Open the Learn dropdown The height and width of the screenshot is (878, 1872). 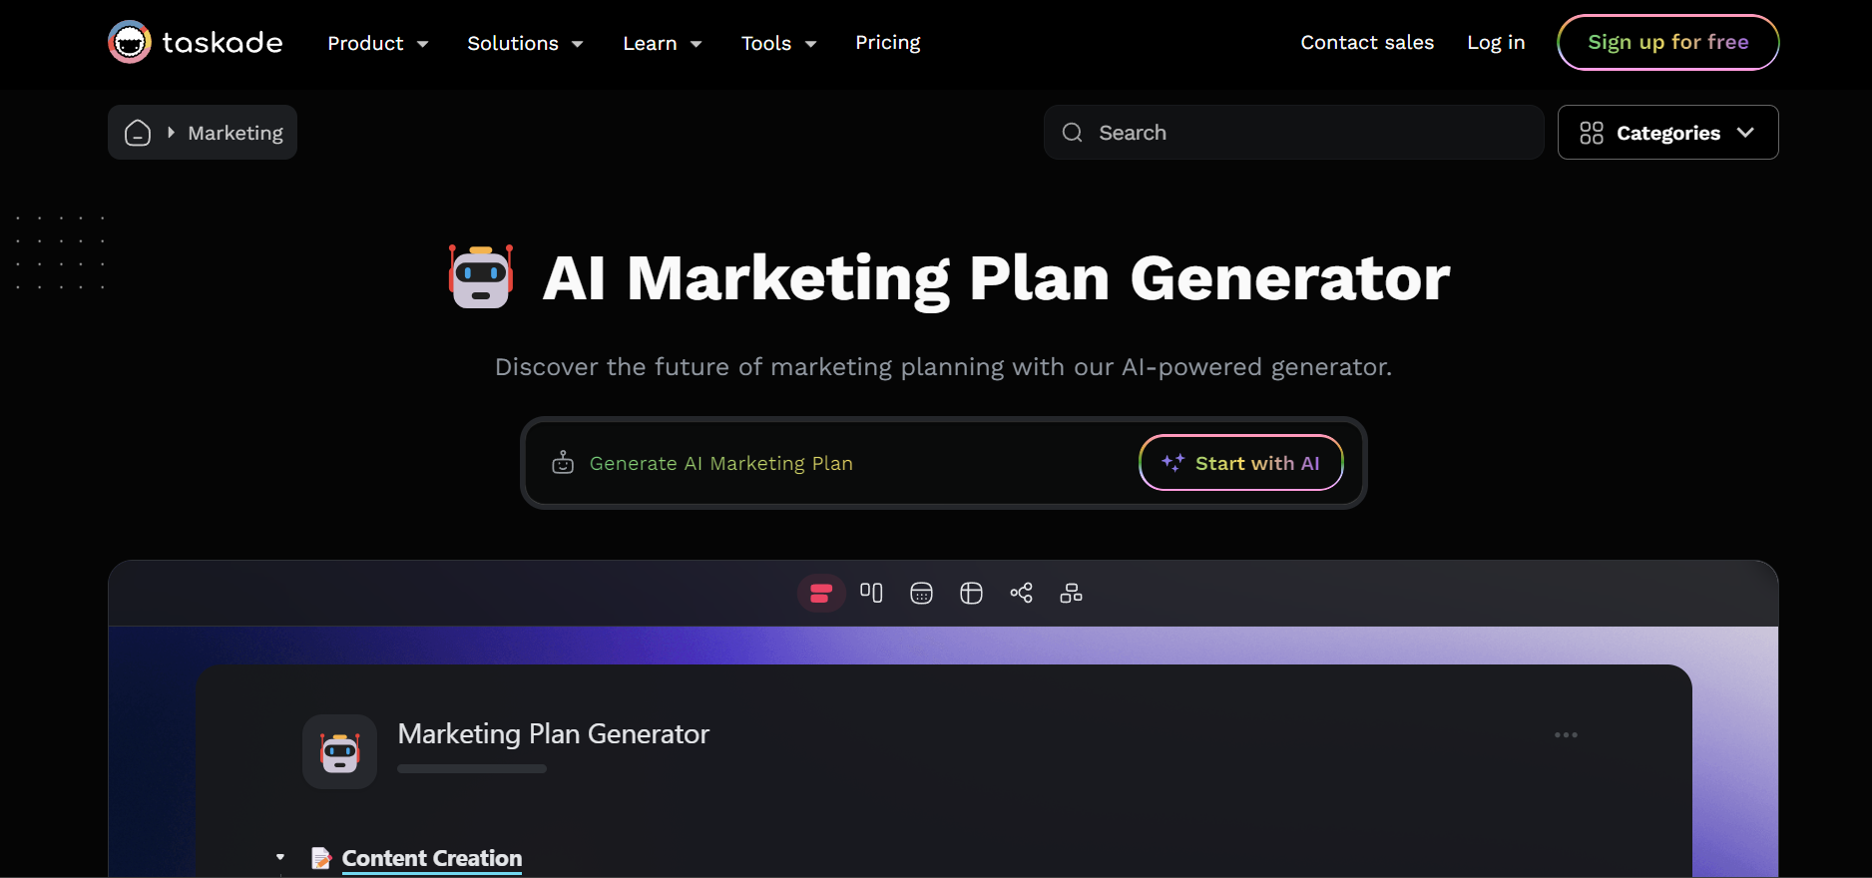click(x=663, y=43)
